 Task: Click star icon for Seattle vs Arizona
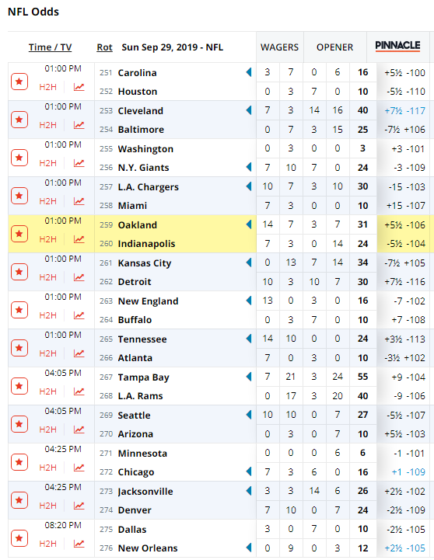point(19,424)
